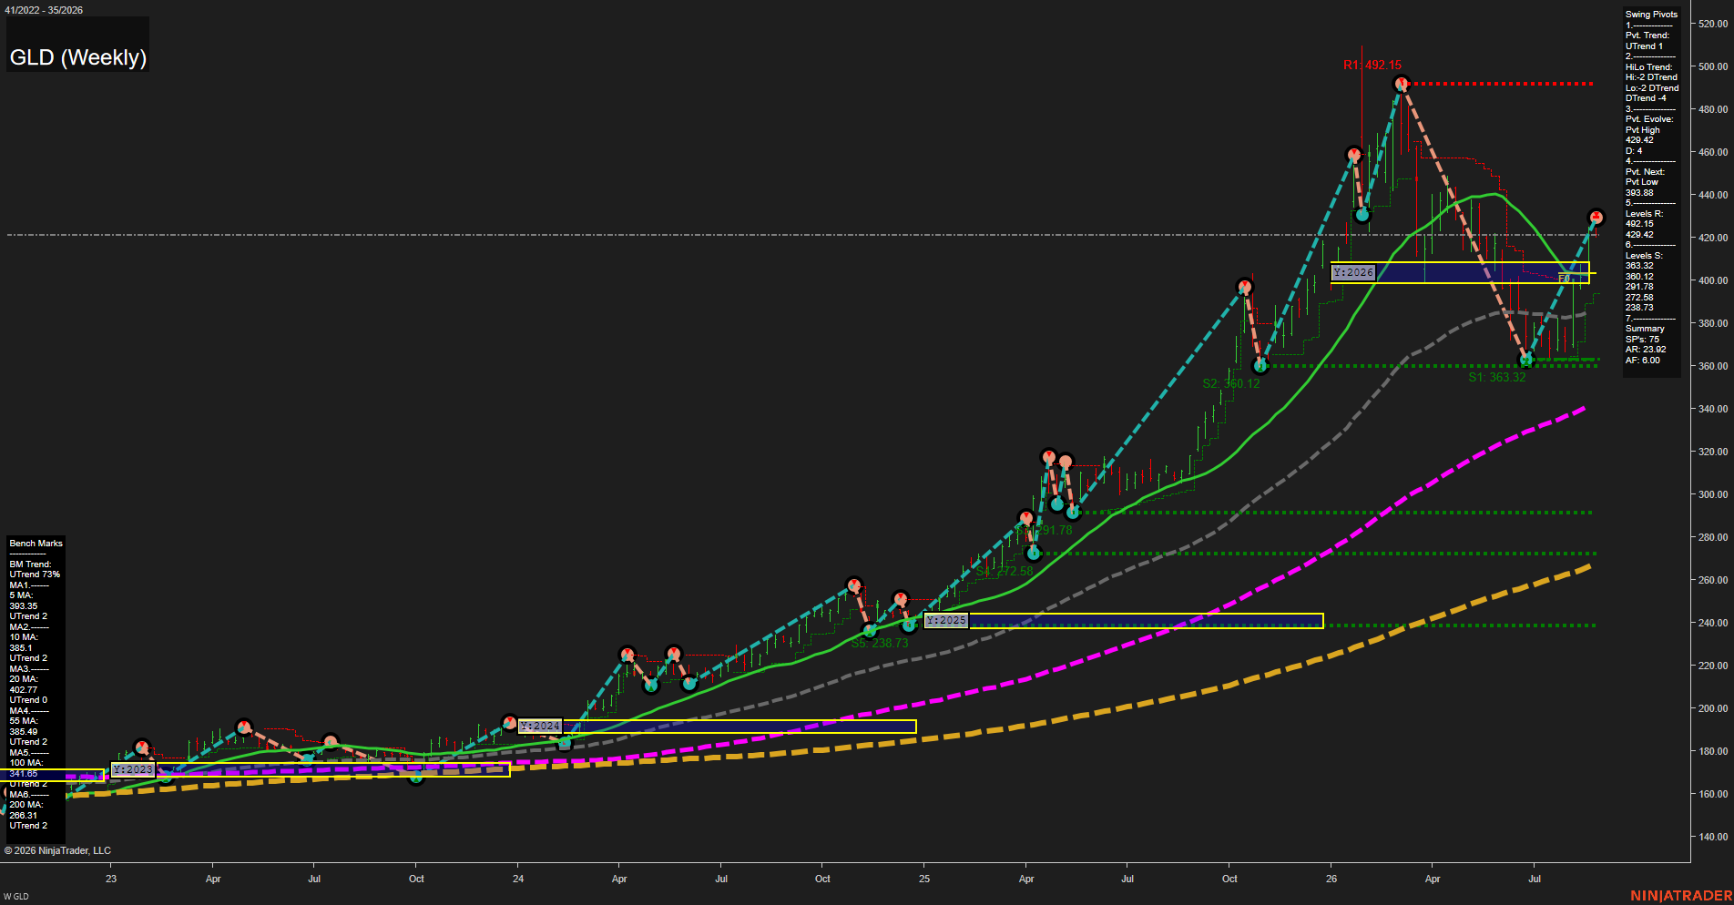The image size is (1734, 905).
Task: Click the R1: 492.15 resistance label
Action: 1372,65
